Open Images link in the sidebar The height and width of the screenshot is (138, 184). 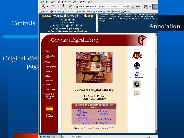[49, 71]
